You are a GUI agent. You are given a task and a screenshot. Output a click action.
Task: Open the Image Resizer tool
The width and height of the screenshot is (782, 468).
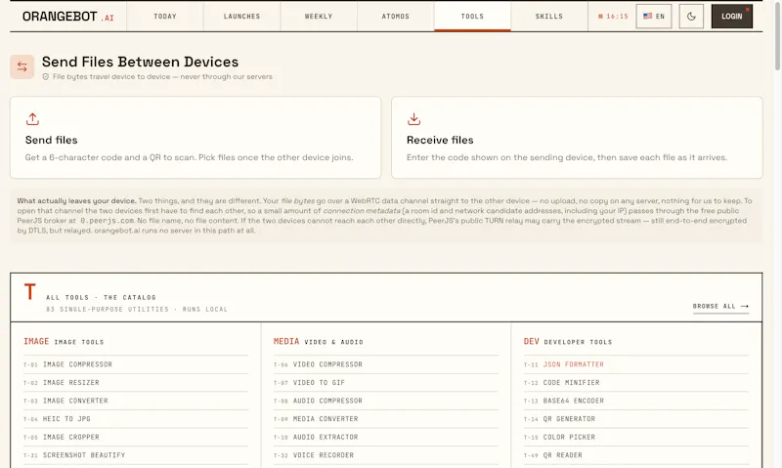[136, 383]
